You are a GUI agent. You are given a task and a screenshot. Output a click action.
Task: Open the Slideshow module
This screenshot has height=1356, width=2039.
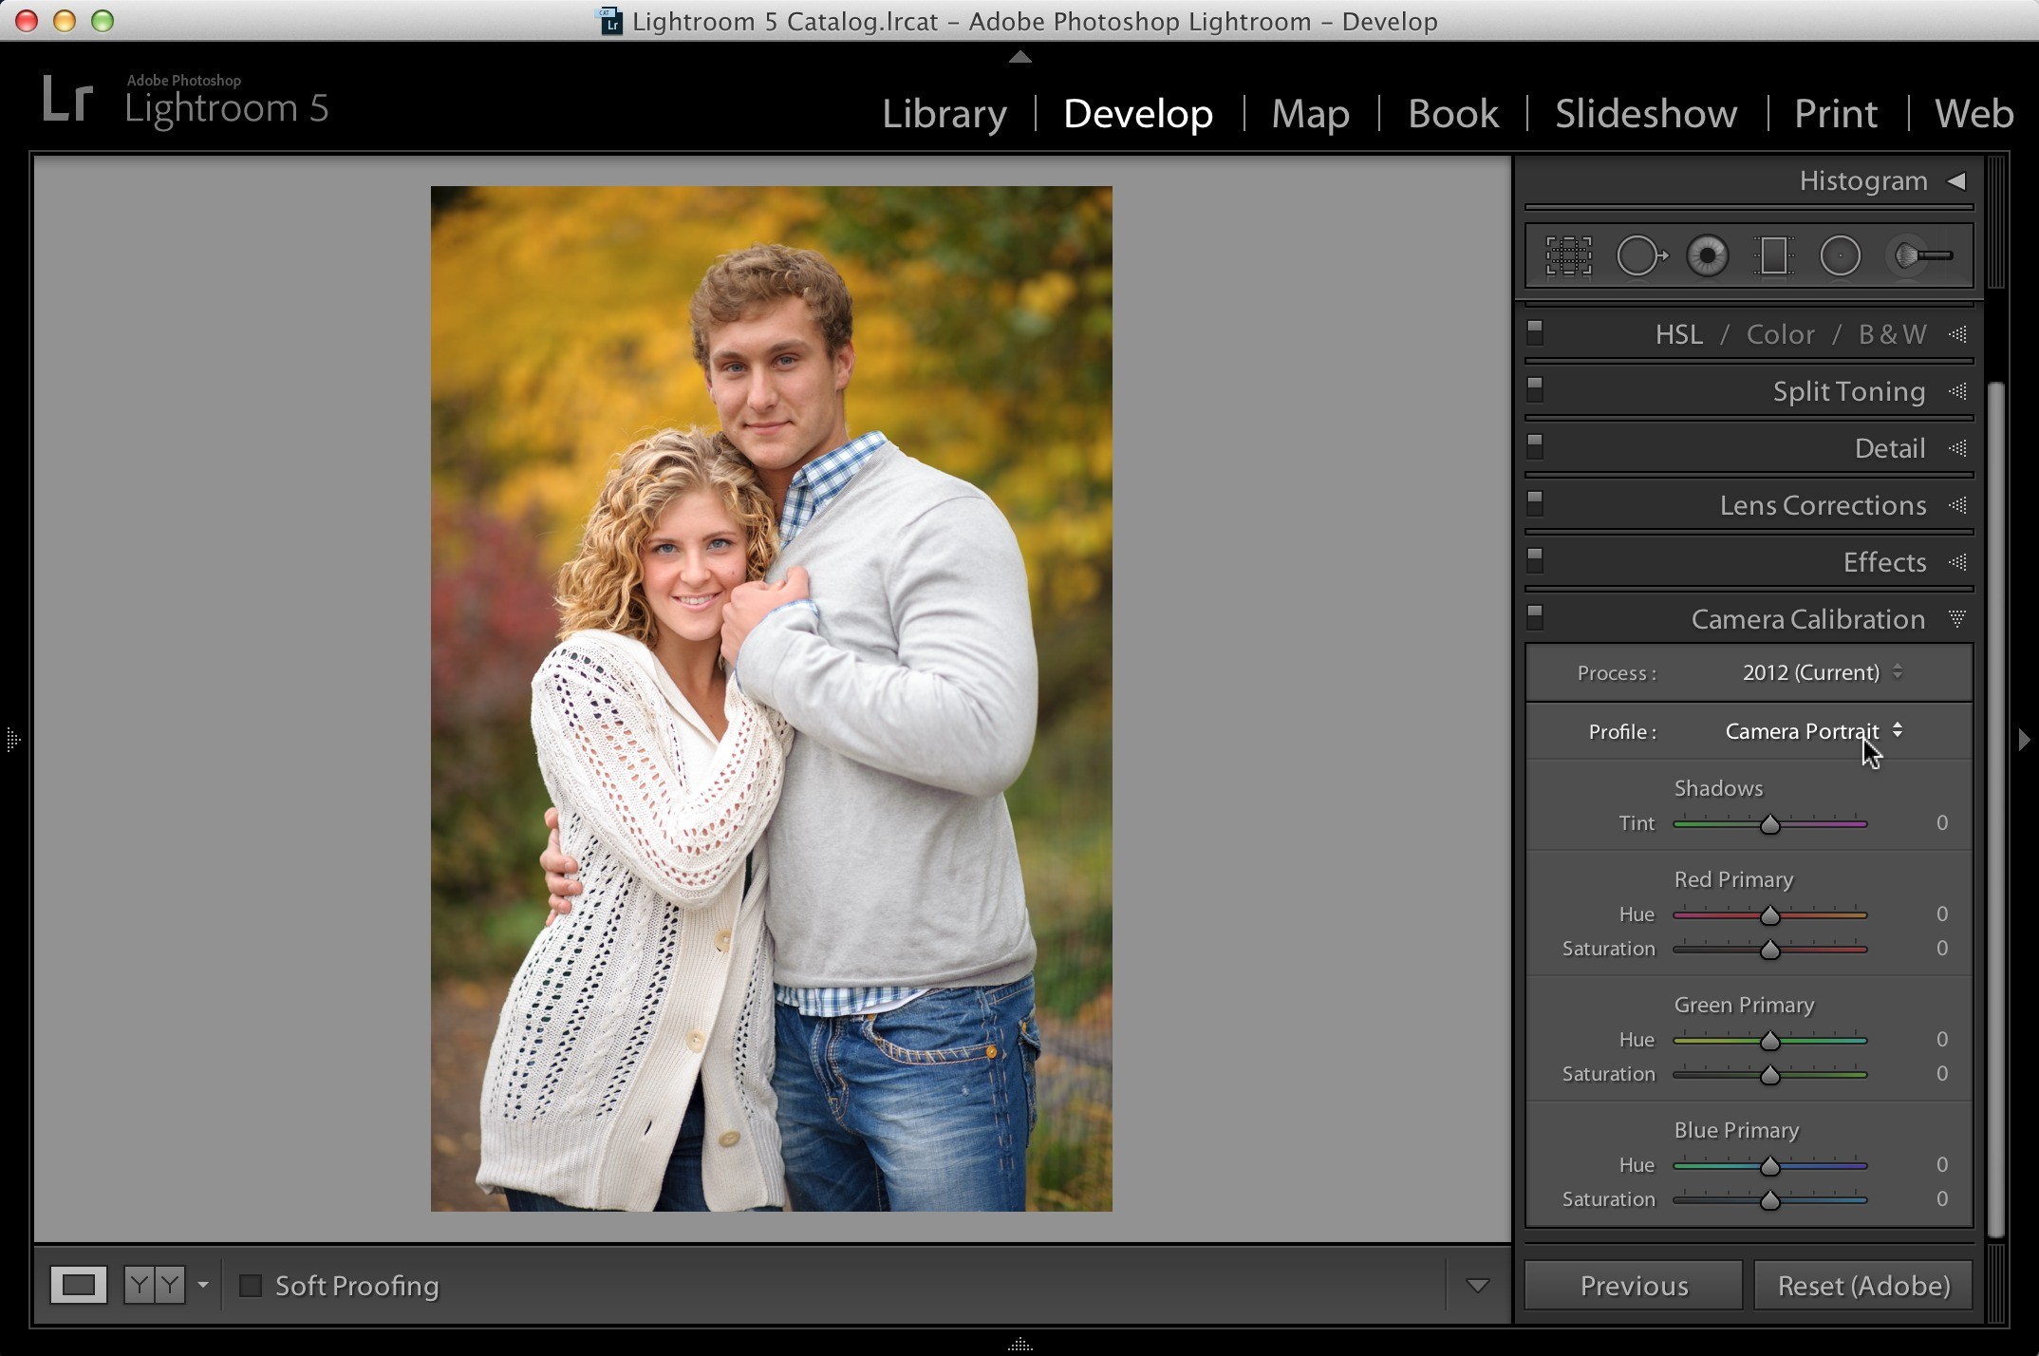click(1646, 114)
